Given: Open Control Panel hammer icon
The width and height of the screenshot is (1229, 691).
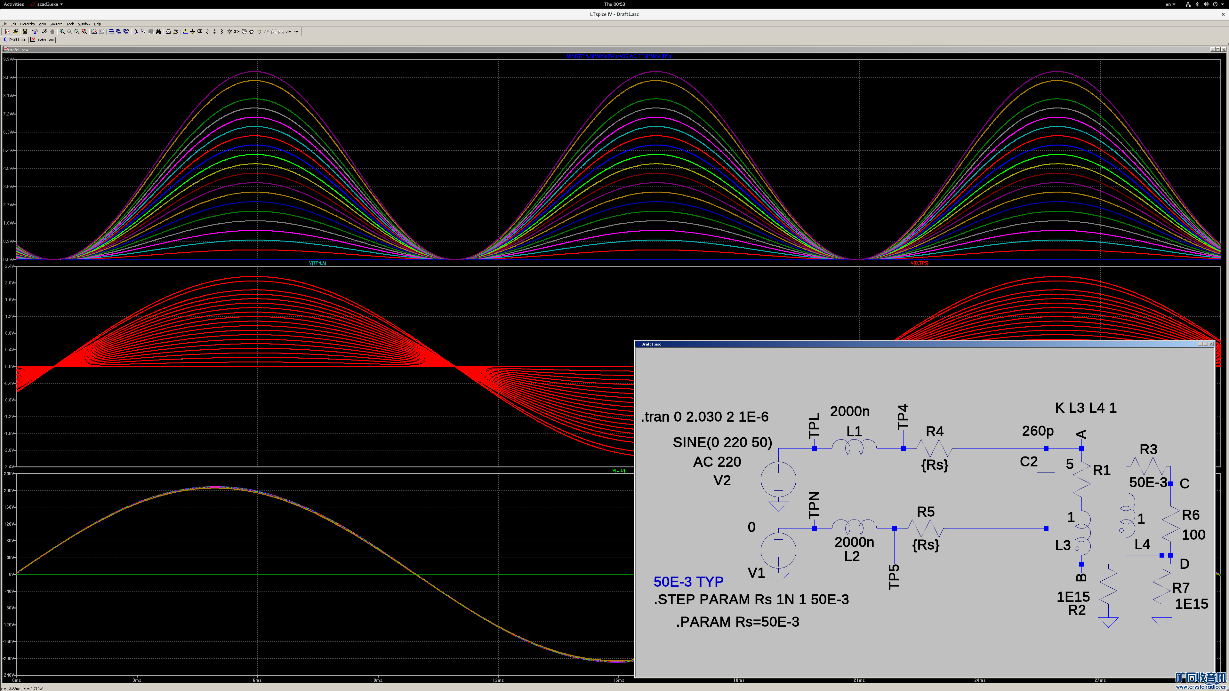Looking at the screenshot, I should point(35,31).
